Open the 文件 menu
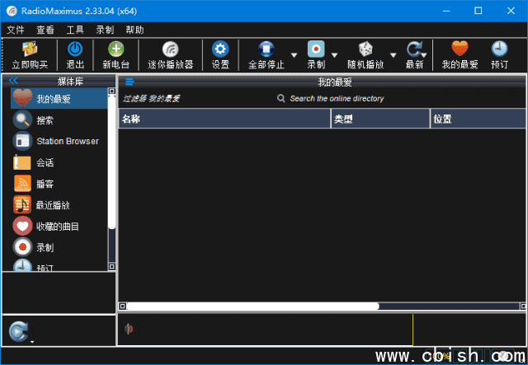The width and height of the screenshot is (528, 365). tap(16, 30)
